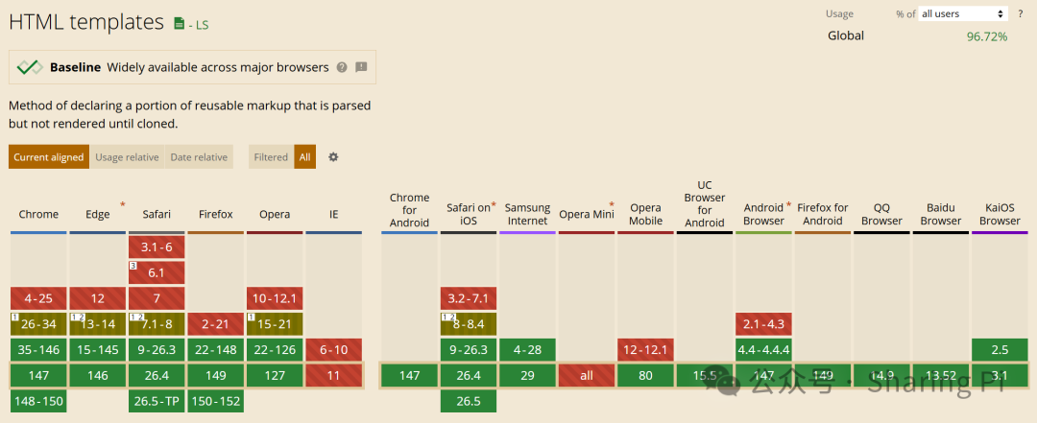
Task: Click the asterisk beside Opera Mini
Action: tap(611, 205)
